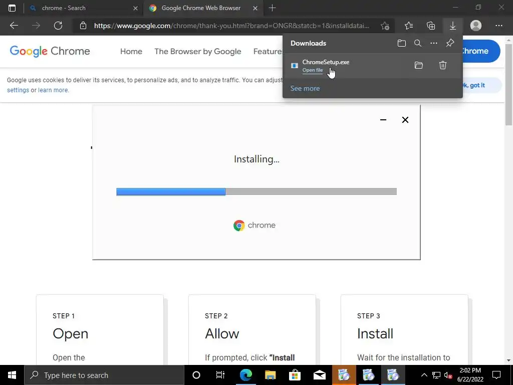Click the browser Back arrow
The image size is (513, 385).
(14, 26)
